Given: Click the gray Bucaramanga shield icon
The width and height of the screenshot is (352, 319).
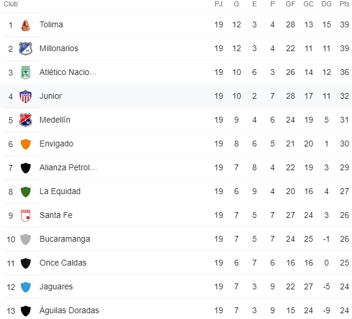Looking at the screenshot, I should 26,239.
